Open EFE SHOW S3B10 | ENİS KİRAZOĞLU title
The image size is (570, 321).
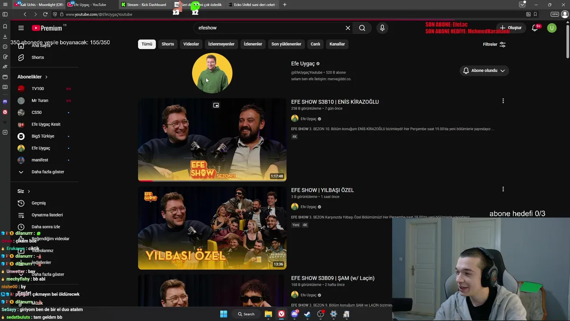(335, 102)
